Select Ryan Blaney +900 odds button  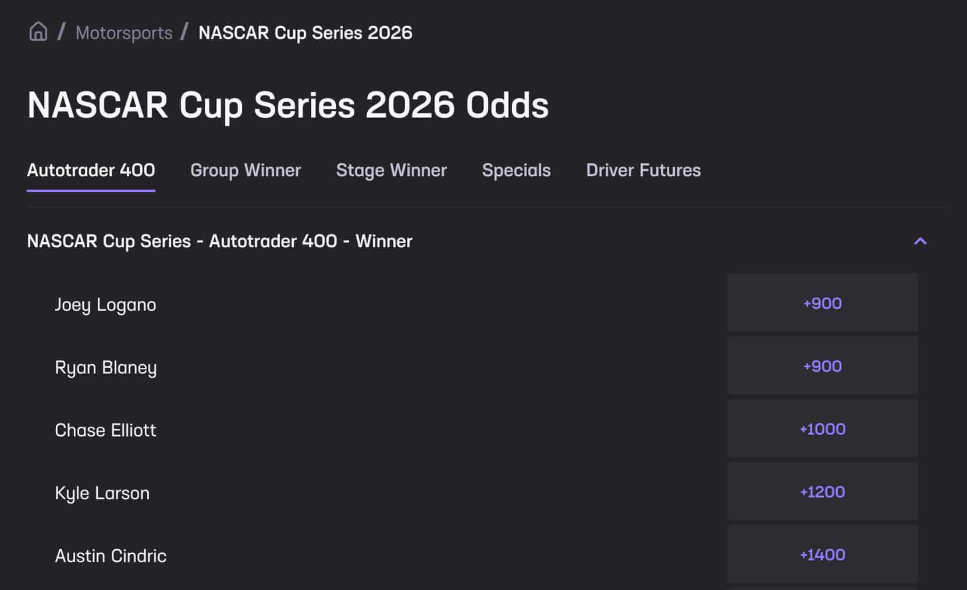[822, 366]
